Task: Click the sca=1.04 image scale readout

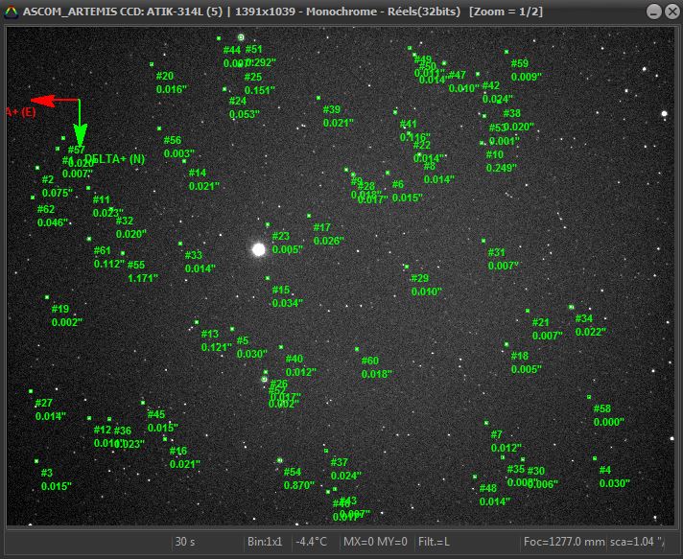Action: tap(637, 542)
